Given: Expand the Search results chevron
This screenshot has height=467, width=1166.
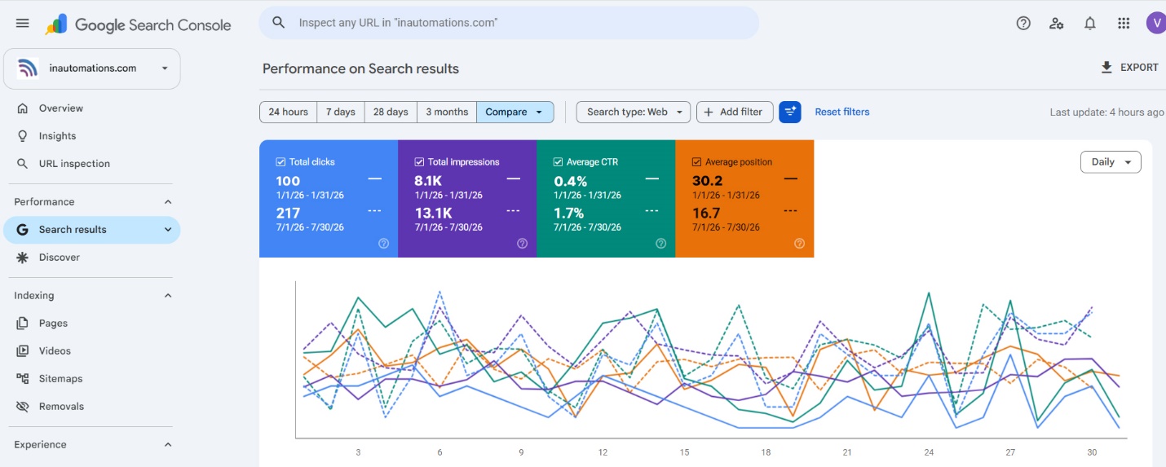Looking at the screenshot, I should coord(168,230).
